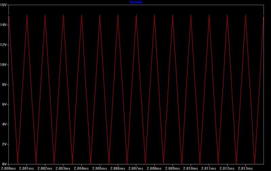Click the 2.810ms time axis label
This screenshot has height=171, width=271.
[x=191, y=168]
